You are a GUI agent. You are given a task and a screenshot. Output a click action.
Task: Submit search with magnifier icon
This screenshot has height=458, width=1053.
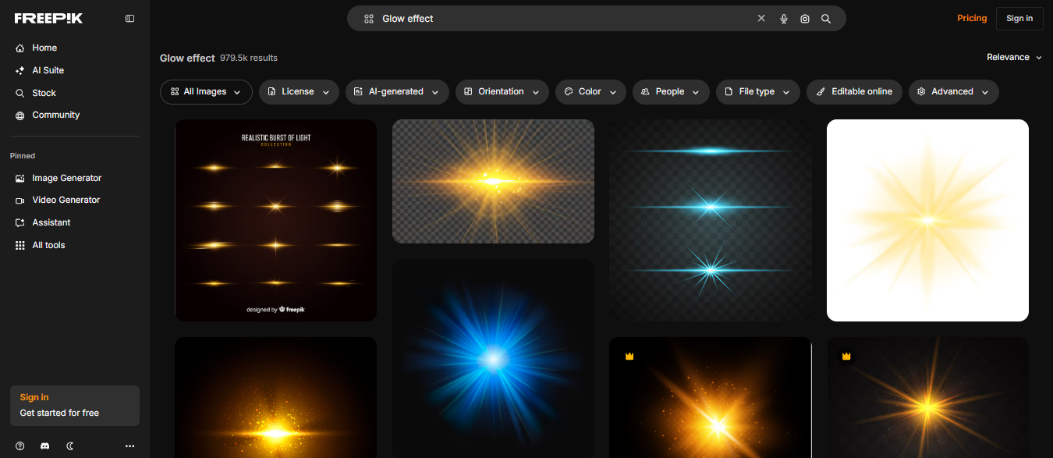[x=826, y=19]
